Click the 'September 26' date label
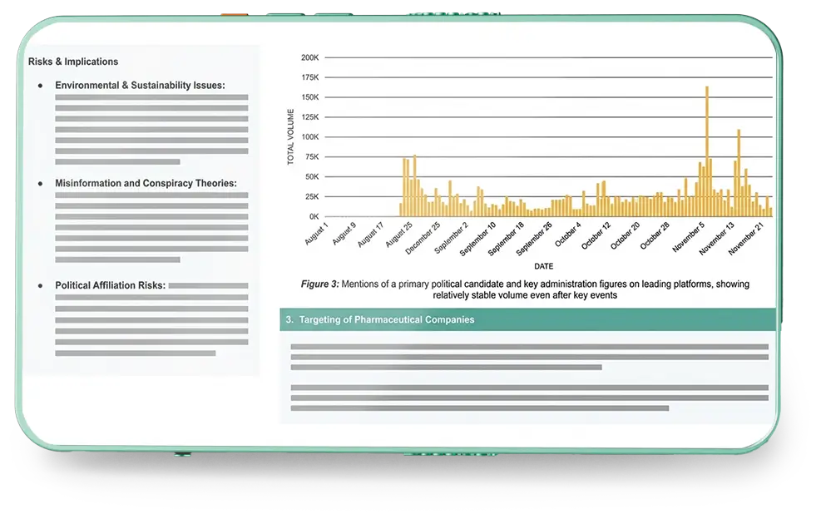 pos(534,240)
